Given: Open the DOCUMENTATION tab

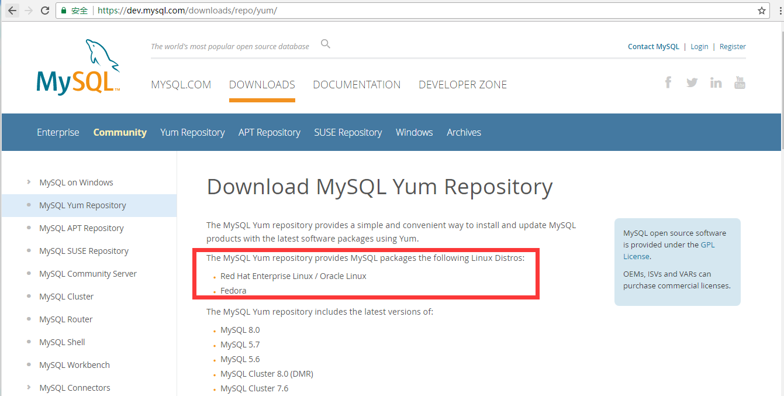Looking at the screenshot, I should tap(357, 85).
